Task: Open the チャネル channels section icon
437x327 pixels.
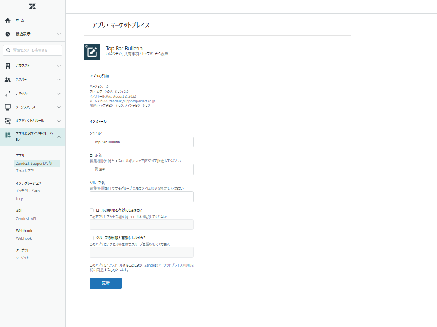Action: [7, 93]
